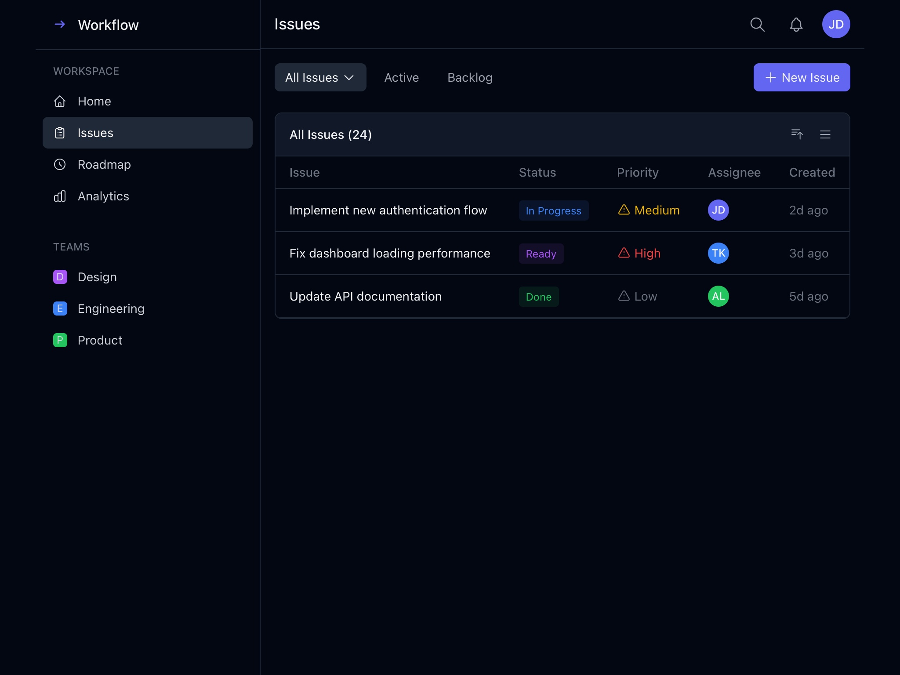Open the issue Implement new authentication flow
Screen dimensions: 900x675
[x=388, y=210]
